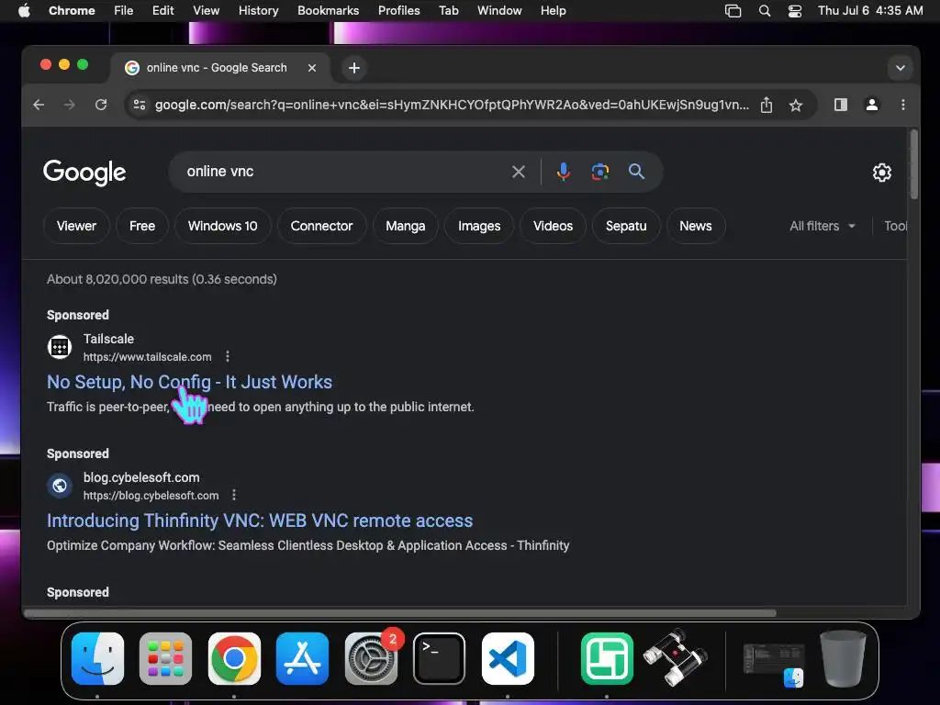Open App Store from the Dock
Screen dimensions: 940x705
[302, 658]
